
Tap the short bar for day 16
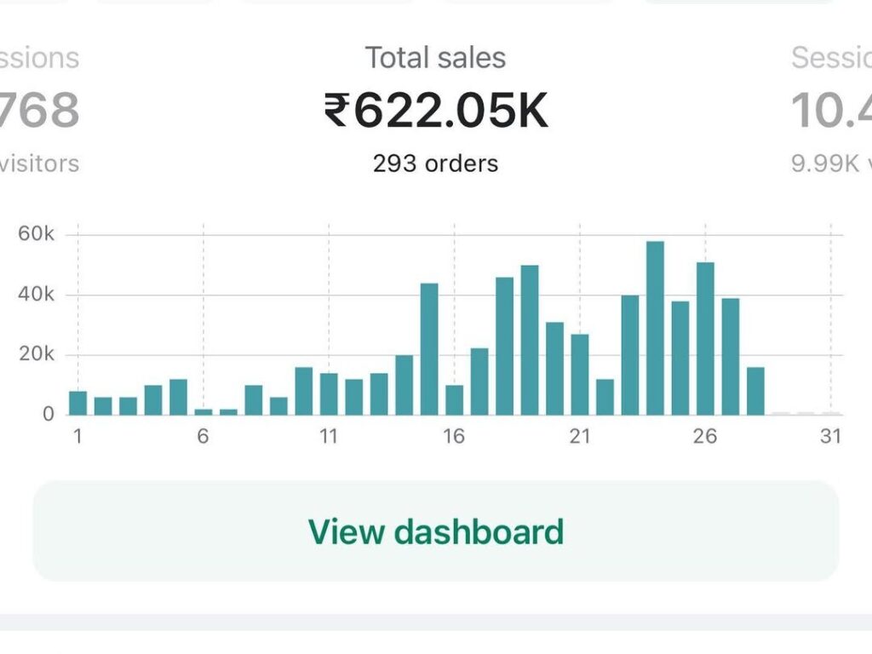[455, 400]
